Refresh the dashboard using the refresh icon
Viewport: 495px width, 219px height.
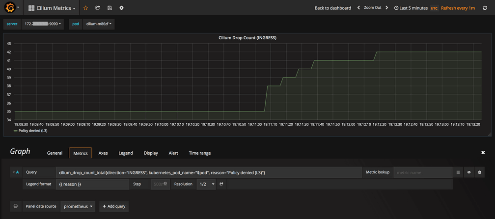point(485,8)
